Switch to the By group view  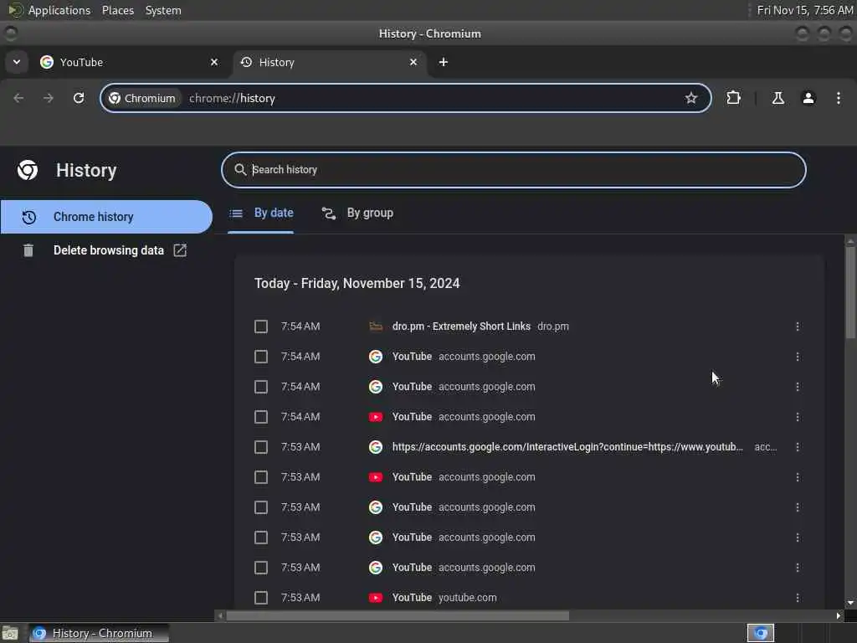point(357,213)
